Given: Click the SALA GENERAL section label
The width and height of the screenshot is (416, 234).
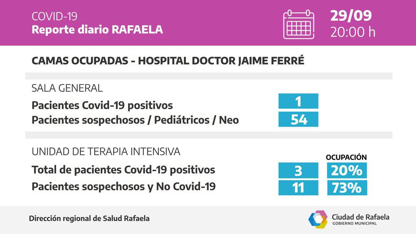Looking at the screenshot, I should coord(67,88).
